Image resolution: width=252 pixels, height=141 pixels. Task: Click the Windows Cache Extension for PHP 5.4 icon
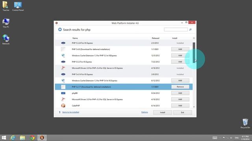pyautogui.click(x=63, y=81)
